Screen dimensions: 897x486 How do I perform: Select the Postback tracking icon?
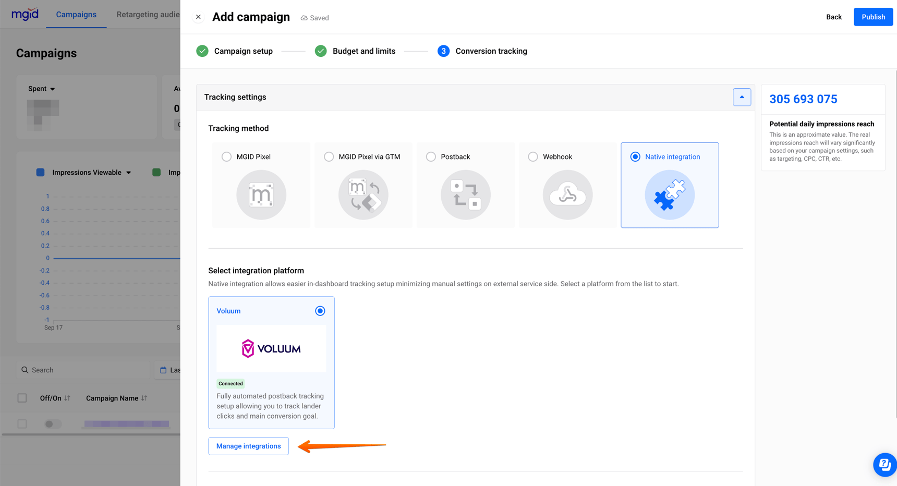pos(465,195)
